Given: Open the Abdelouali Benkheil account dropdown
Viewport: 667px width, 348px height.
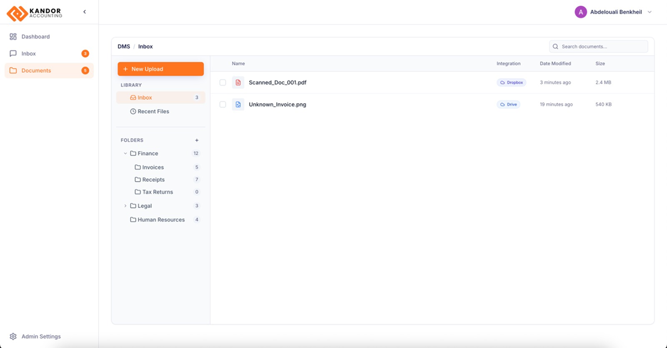Looking at the screenshot, I should (649, 12).
